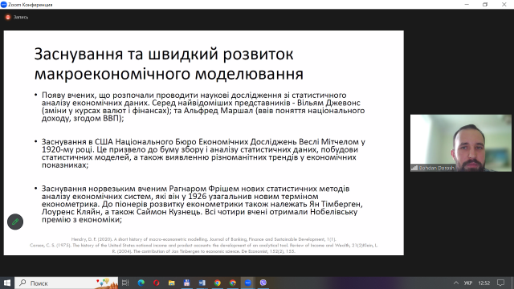Screen dimensions: 514x289
Task: Open the Windows Start menu
Action: pyautogui.click(x=7, y=283)
